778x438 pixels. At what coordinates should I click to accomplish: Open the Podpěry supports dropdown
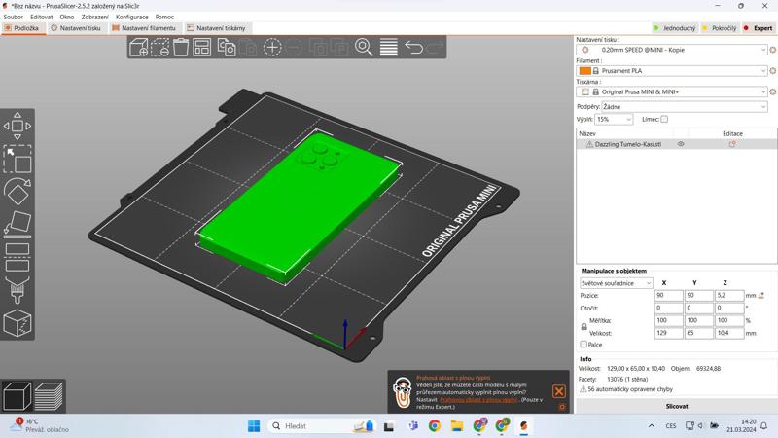684,107
